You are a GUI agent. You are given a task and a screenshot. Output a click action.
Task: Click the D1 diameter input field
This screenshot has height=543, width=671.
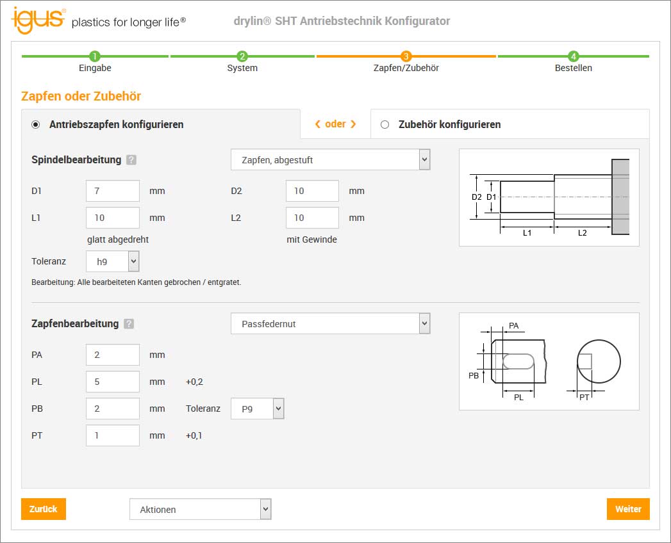tap(113, 191)
